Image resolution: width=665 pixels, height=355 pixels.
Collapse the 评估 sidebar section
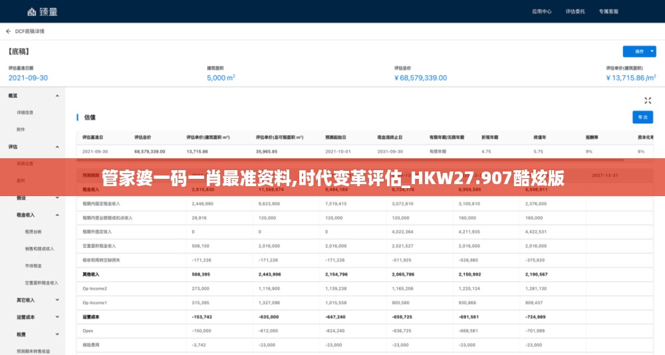tap(57, 146)
